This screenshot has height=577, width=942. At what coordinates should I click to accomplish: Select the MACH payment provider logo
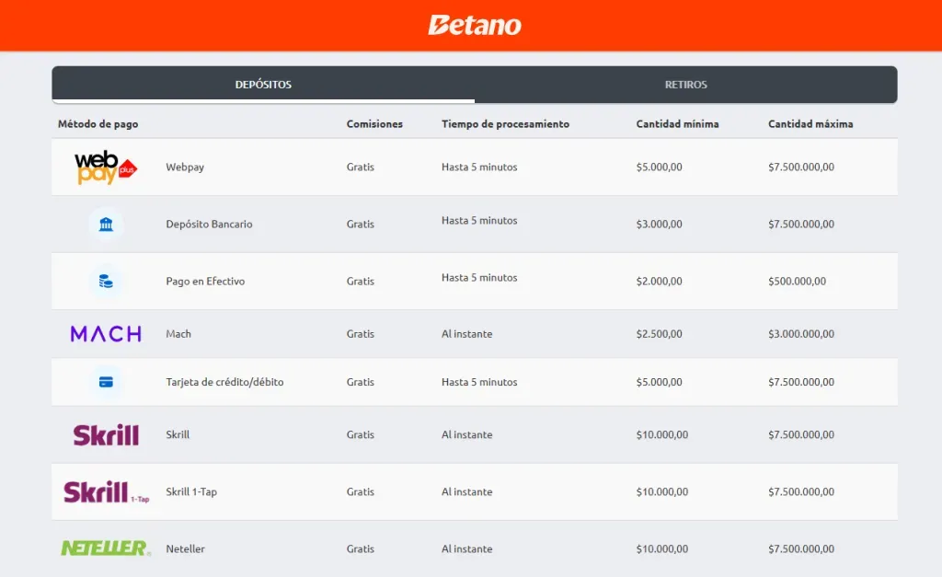[x=104, y=333]
